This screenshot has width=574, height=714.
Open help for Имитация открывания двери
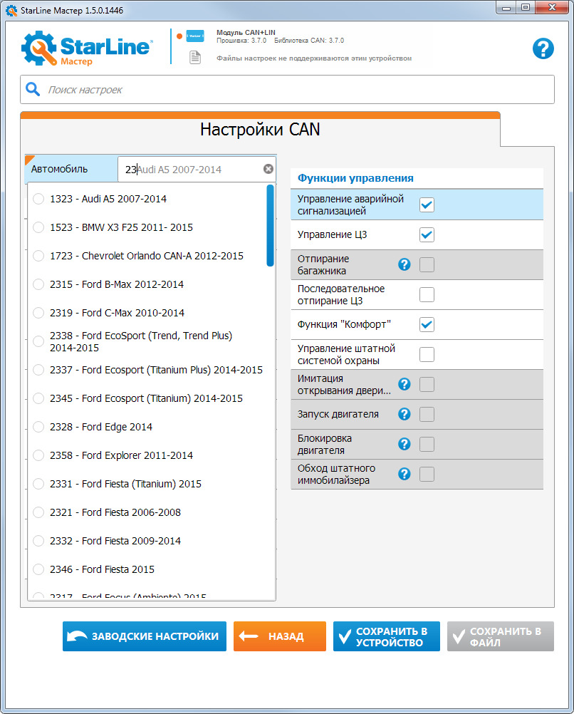point(405,384)
